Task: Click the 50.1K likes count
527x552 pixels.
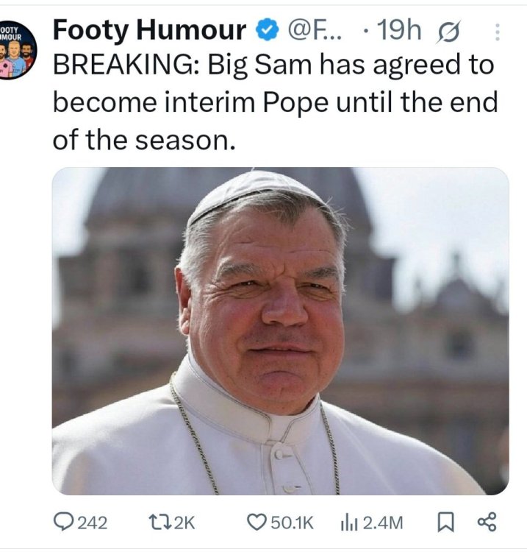Action: click(293, 523)
